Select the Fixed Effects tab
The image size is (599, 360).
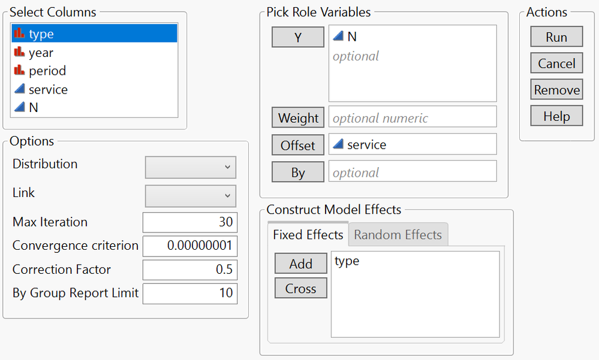click(308, 235)
